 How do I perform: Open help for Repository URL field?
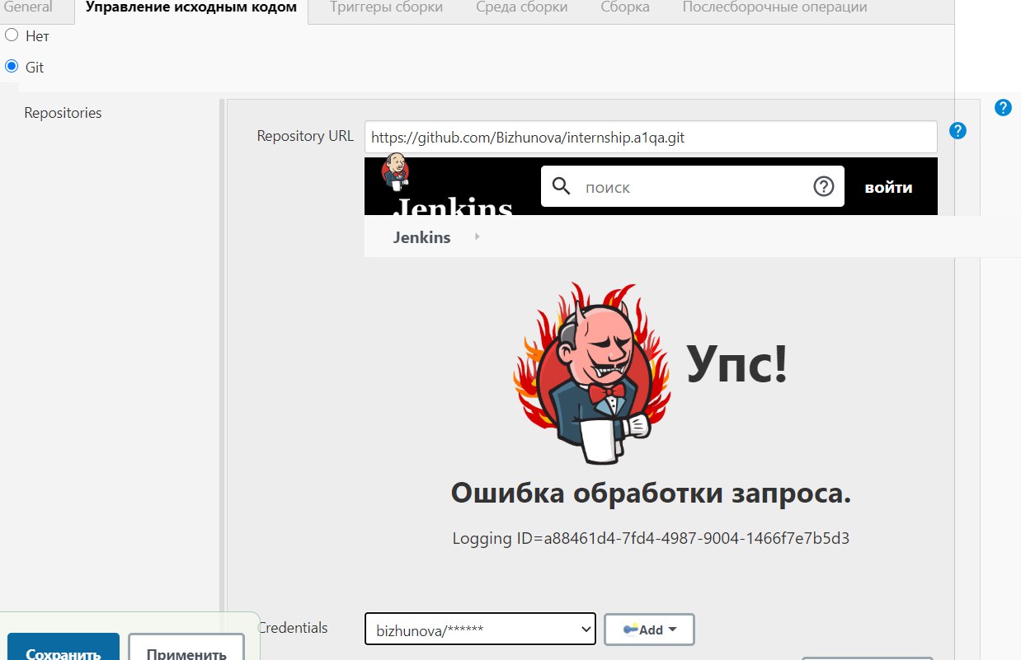[x=957, y=130]
